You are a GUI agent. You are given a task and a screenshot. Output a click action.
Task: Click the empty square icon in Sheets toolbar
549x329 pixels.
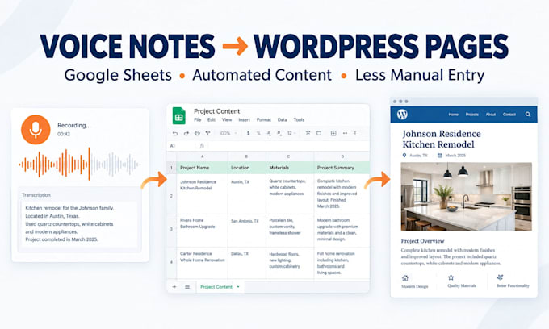[319, 133]
